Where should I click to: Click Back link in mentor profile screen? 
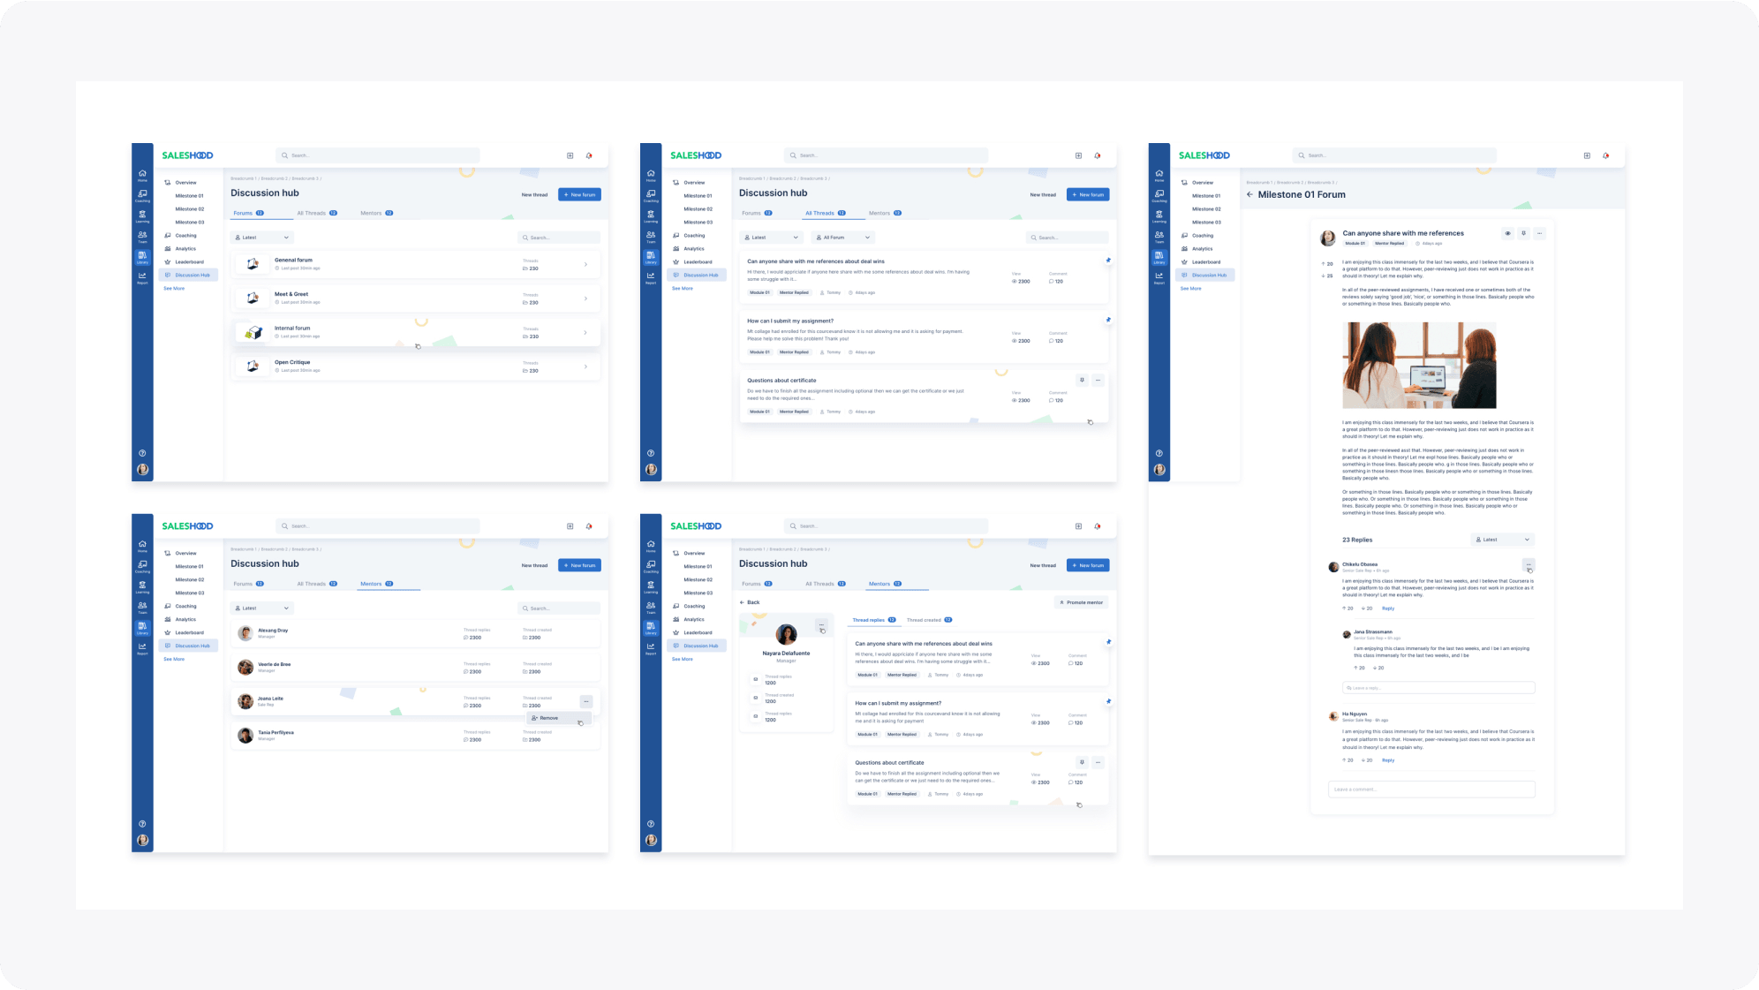(750, 602)
